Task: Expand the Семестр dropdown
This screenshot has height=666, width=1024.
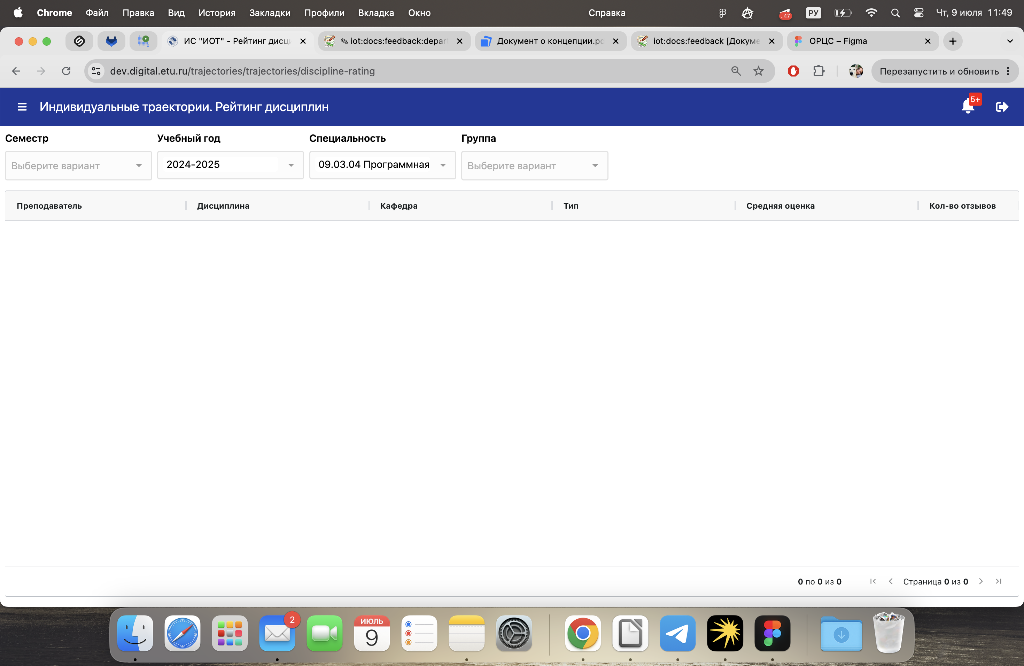Action: pyautogui.click(x=78, y=166)
